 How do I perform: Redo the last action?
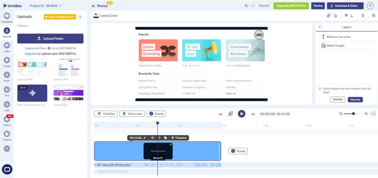click(252, 6)
